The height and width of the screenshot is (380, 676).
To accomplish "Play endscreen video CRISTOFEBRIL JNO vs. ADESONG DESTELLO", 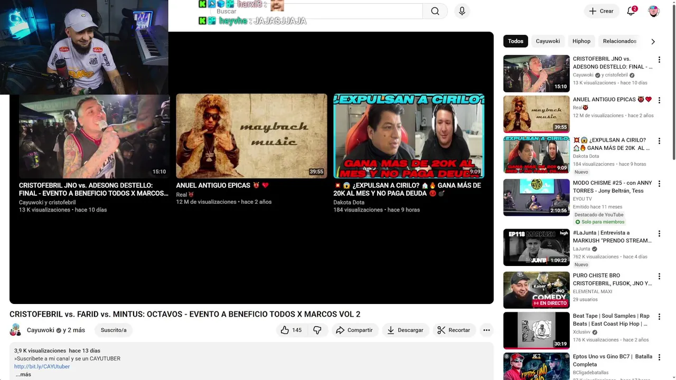I will click(94, 136).
